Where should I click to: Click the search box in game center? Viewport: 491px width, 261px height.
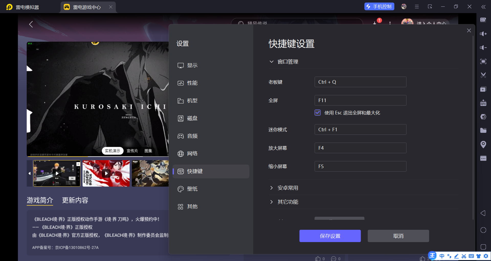pyautogui.click(x=297, y=21)
